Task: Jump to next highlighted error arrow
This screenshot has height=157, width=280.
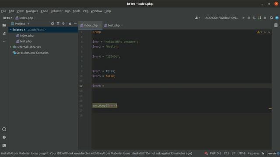Action: coord(269,32)
